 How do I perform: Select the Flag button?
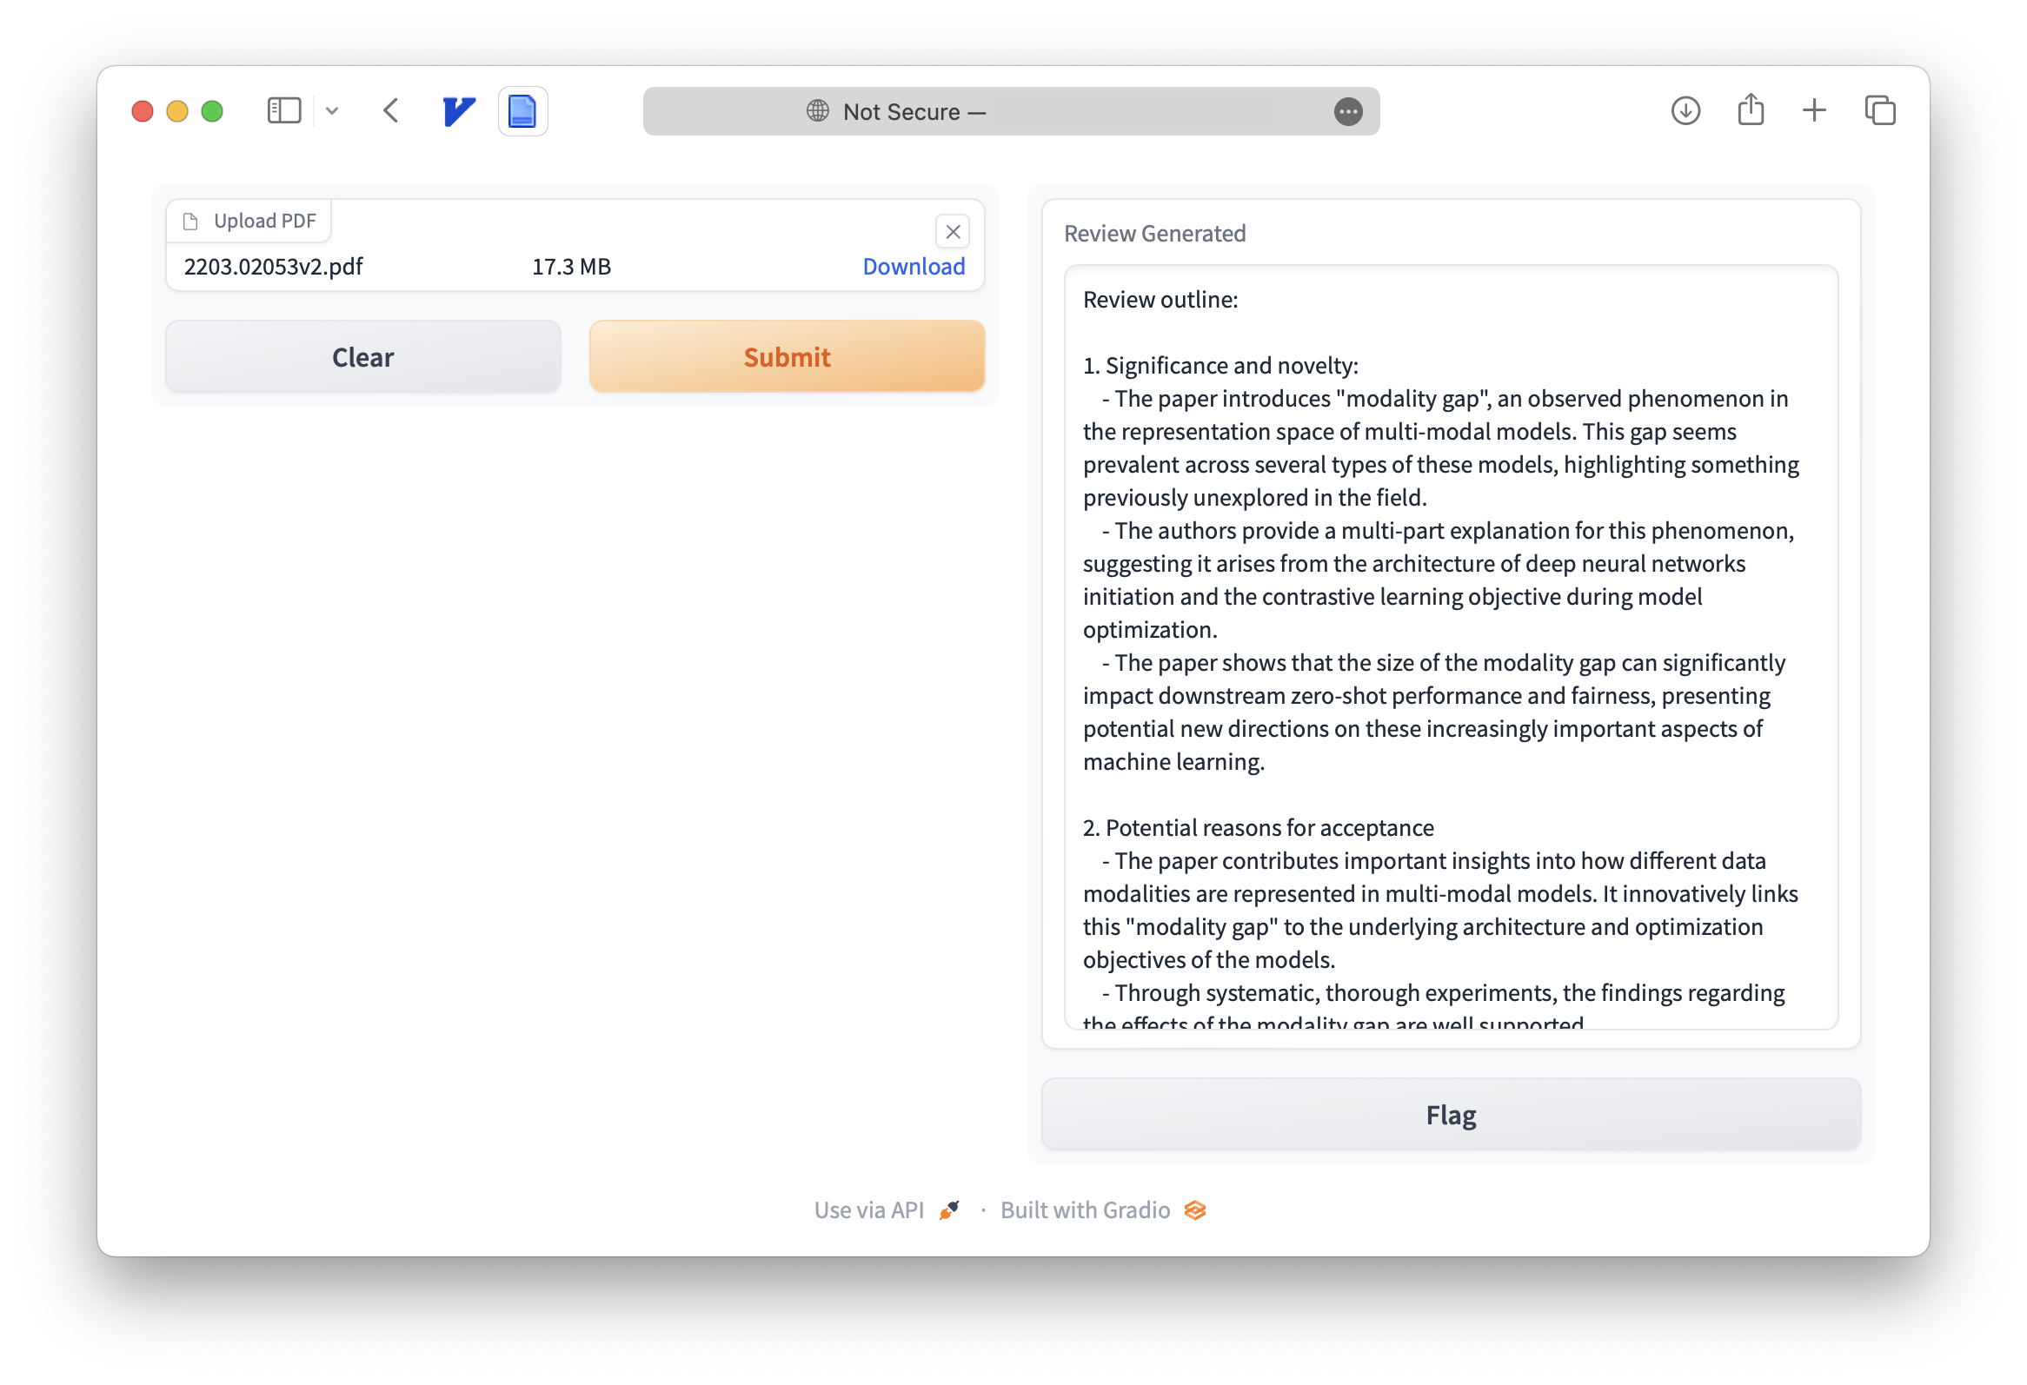(1449, 1114)
